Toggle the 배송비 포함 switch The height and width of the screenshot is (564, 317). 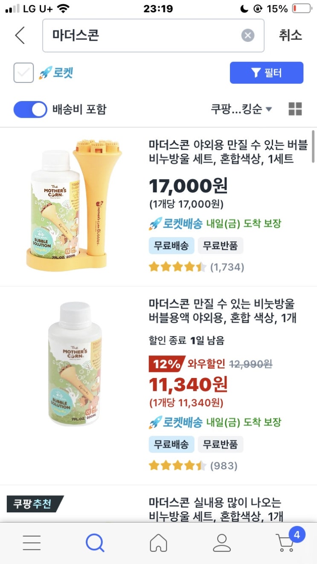tap(30, 109)
